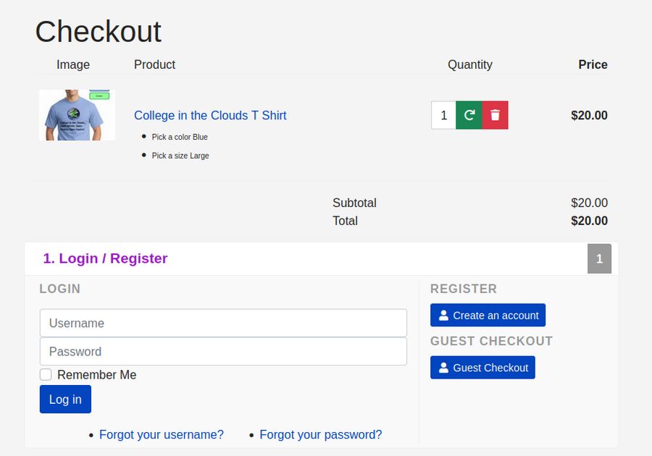The image size is (652, 456).
Task: Open the Forgot your username? link
Action: (x=162, y=435)
